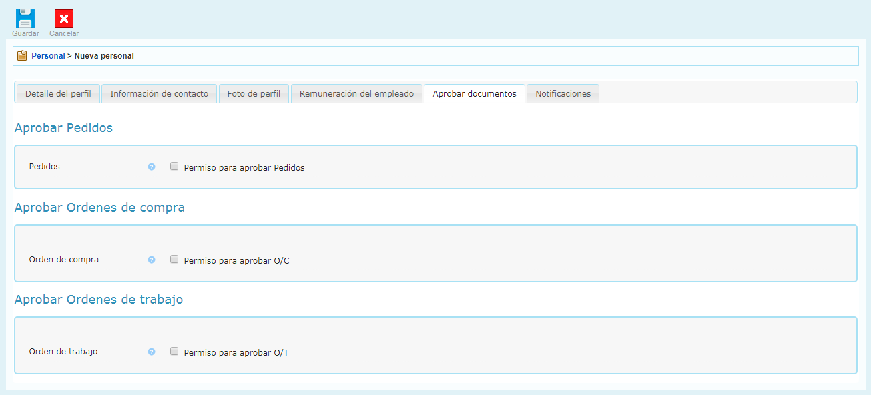Image resolution: width=871 pixels, height=395 pixels.
Task: Follow the Personal breadcrumb link
Action: 48,56
